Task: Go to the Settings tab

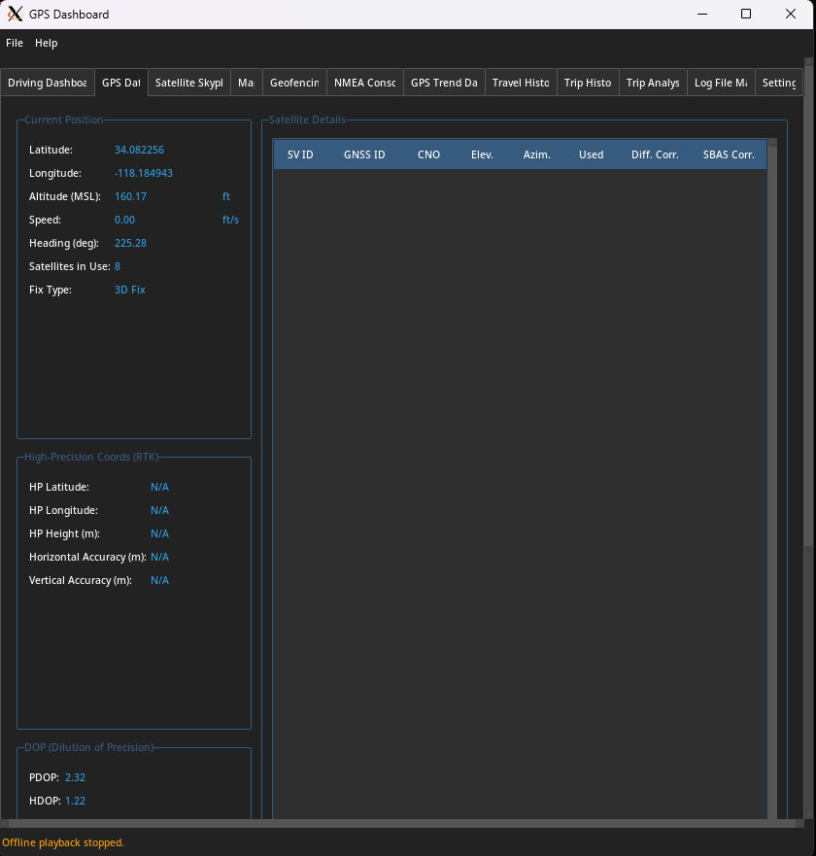Action: (779, 83)
